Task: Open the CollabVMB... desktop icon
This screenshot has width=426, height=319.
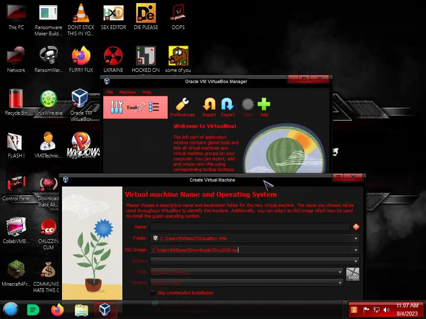Action: coord(16,231)
